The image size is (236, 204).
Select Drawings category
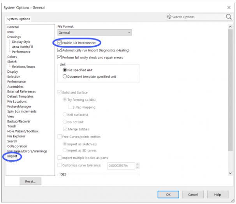tap(14, 37)
